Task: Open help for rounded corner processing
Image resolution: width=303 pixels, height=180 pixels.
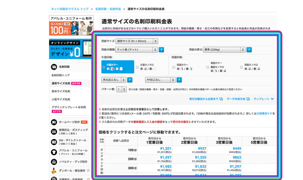Action: (130, 80)
